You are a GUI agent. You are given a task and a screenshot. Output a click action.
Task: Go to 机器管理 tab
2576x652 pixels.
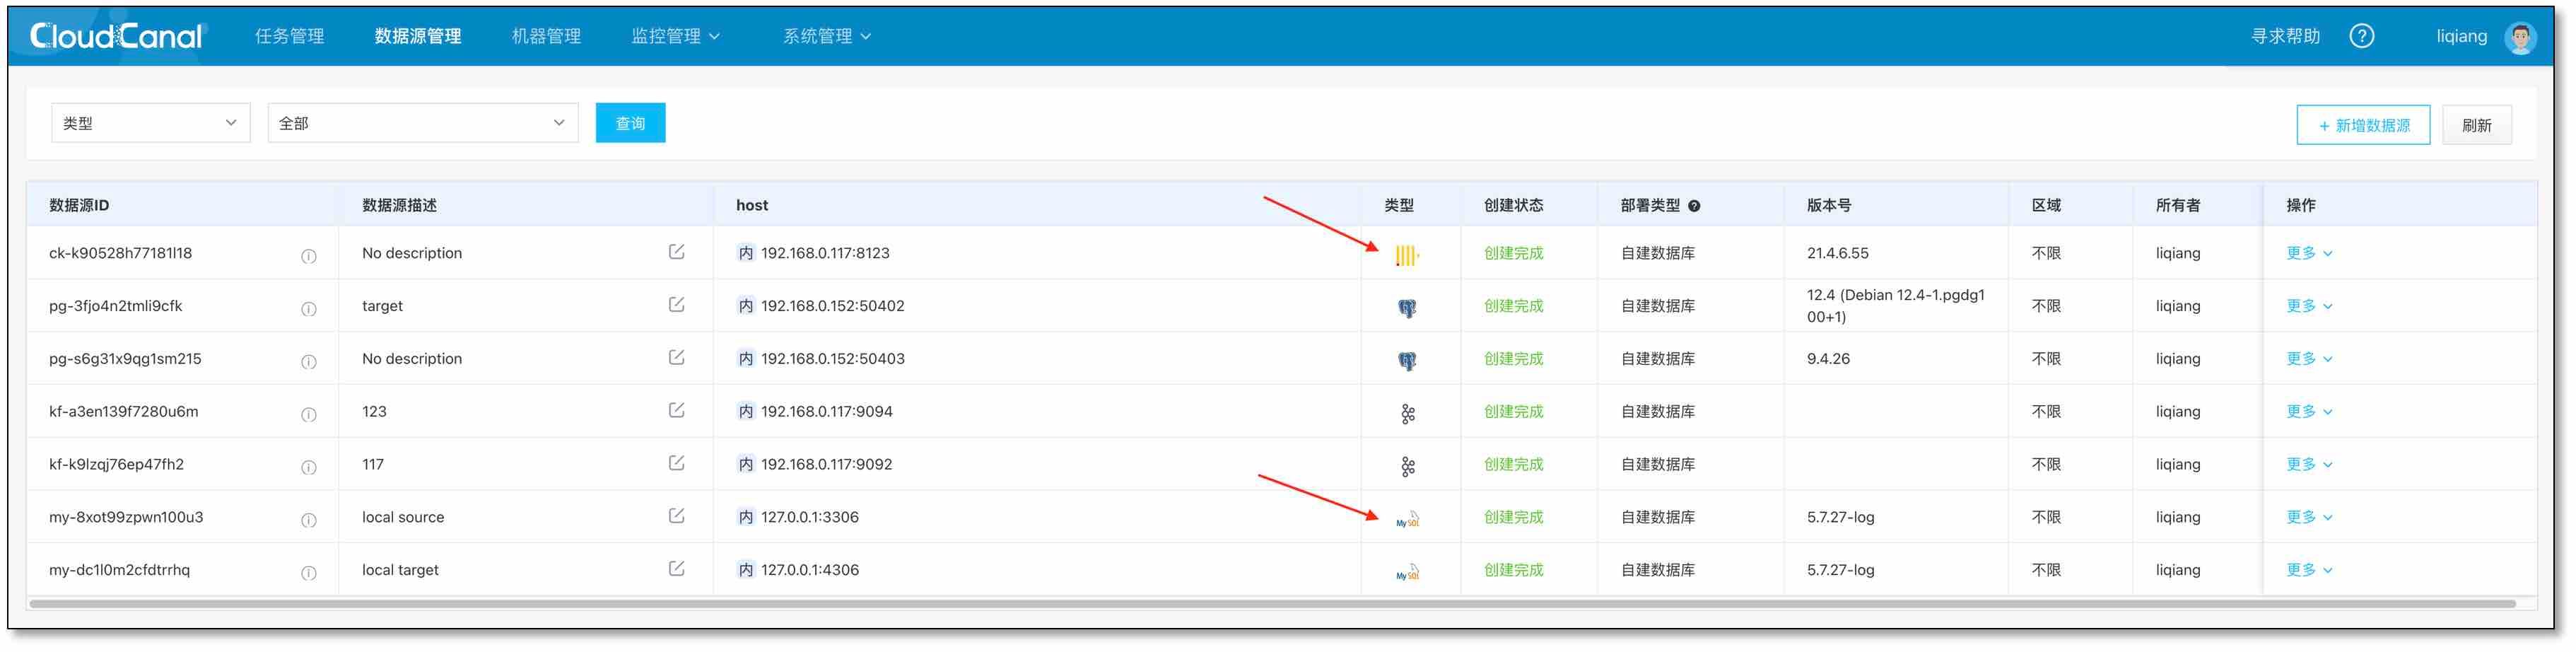click(x=546, y=36)
